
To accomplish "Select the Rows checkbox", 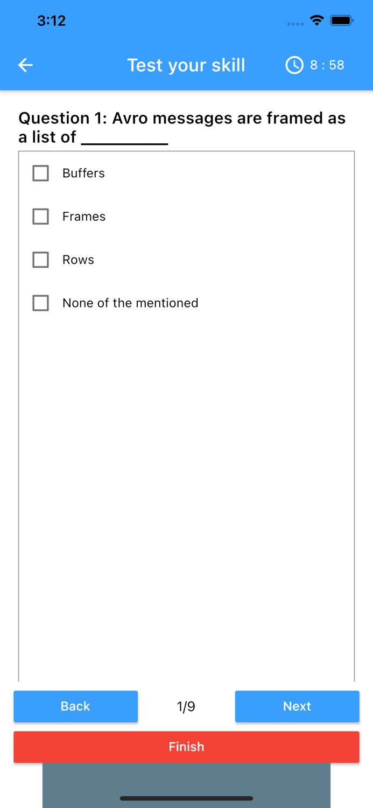I will (41, 260).
